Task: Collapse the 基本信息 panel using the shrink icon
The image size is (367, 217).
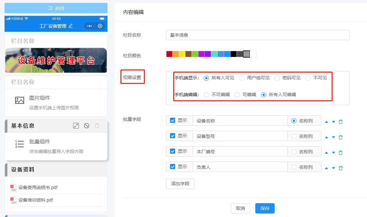Action: 76,125
